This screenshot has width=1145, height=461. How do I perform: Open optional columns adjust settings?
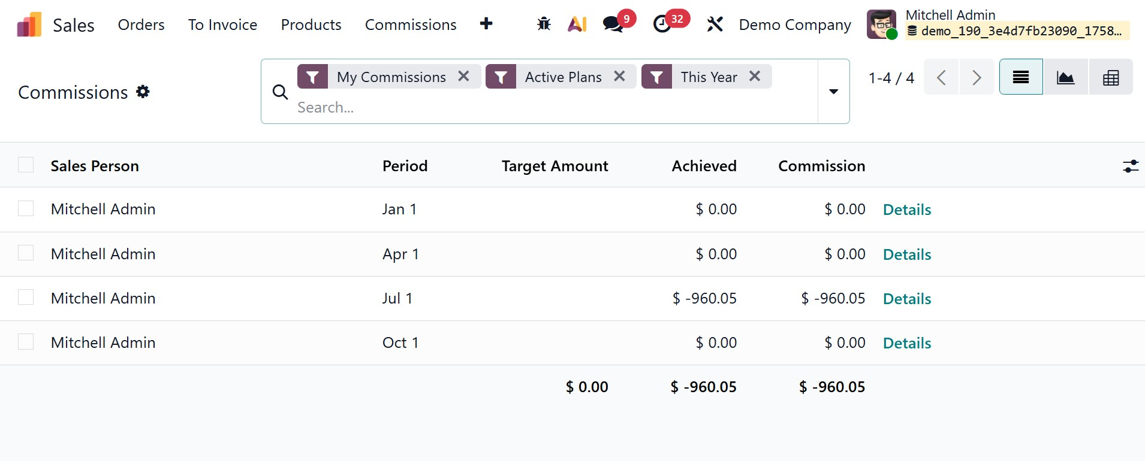[1130, 166]
